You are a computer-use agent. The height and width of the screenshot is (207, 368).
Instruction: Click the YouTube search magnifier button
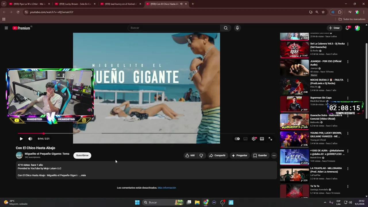[226, 28]
